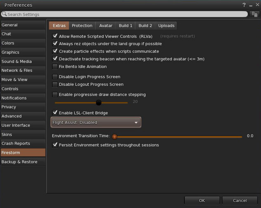Click the 0.0 transition time value
This screenshot has height=208, width=261.
(x=250, y=136)
